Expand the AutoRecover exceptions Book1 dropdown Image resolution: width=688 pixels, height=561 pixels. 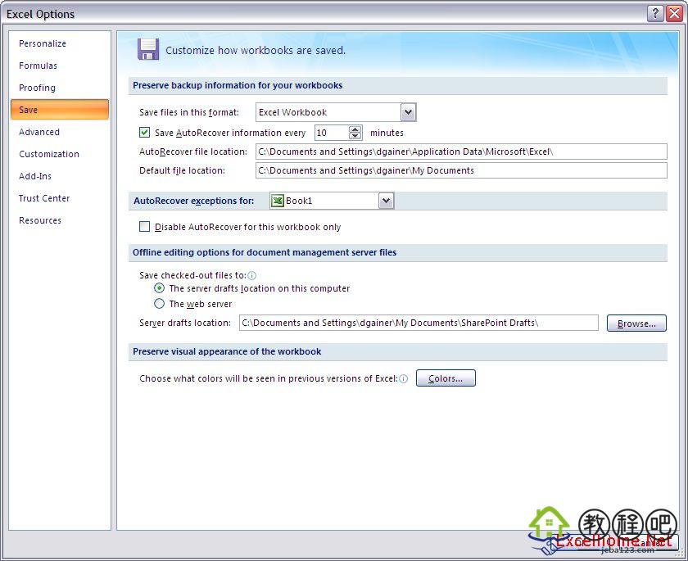point(386,201)
